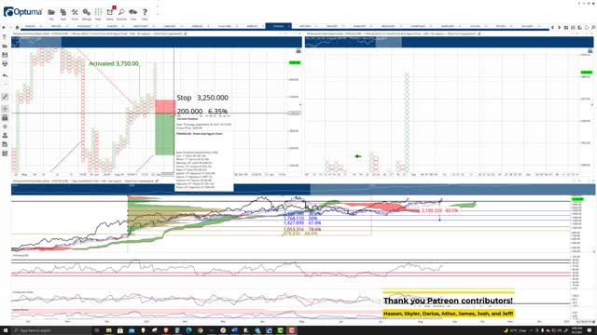597x335 pixels.
Task: Select the pencil drawing tool in sidebar
Action: pos(5,97)
